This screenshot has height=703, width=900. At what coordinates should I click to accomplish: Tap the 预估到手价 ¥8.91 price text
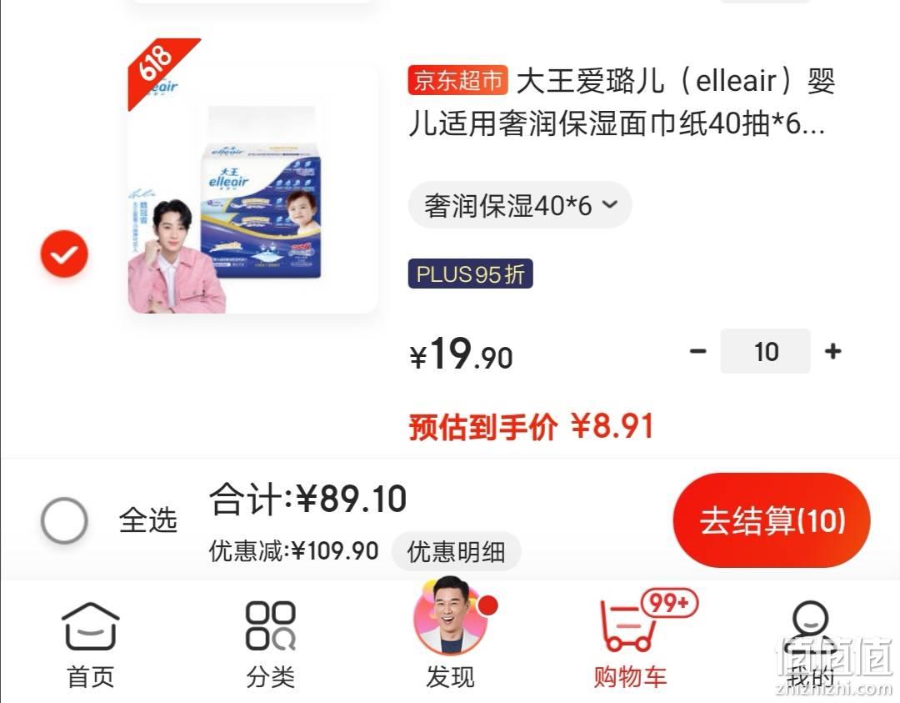pyautogui.click(x=531, y=426)
